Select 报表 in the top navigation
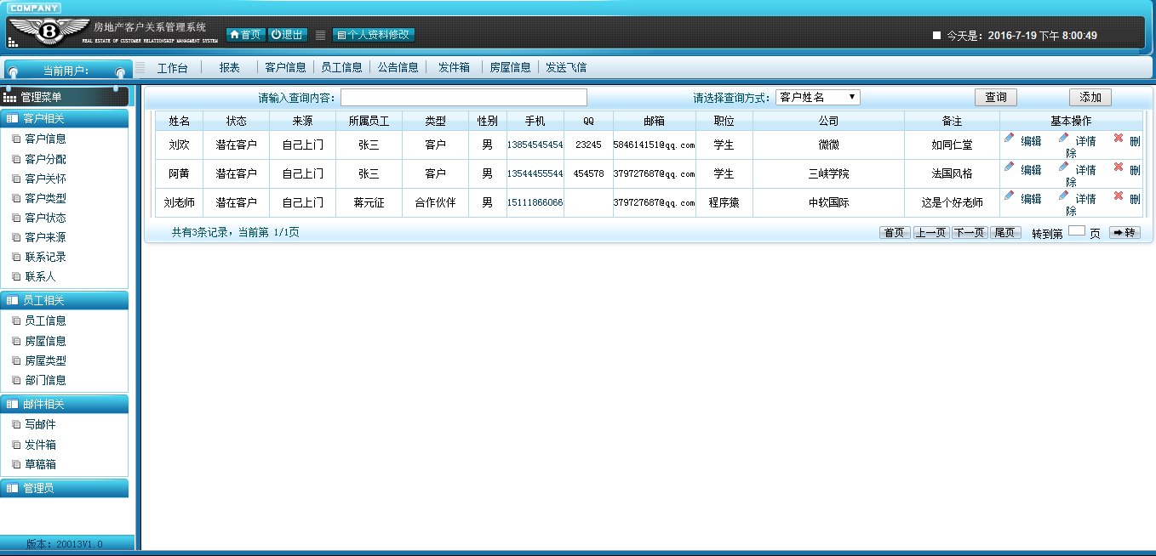1156x556 pixels. [229, 67]
